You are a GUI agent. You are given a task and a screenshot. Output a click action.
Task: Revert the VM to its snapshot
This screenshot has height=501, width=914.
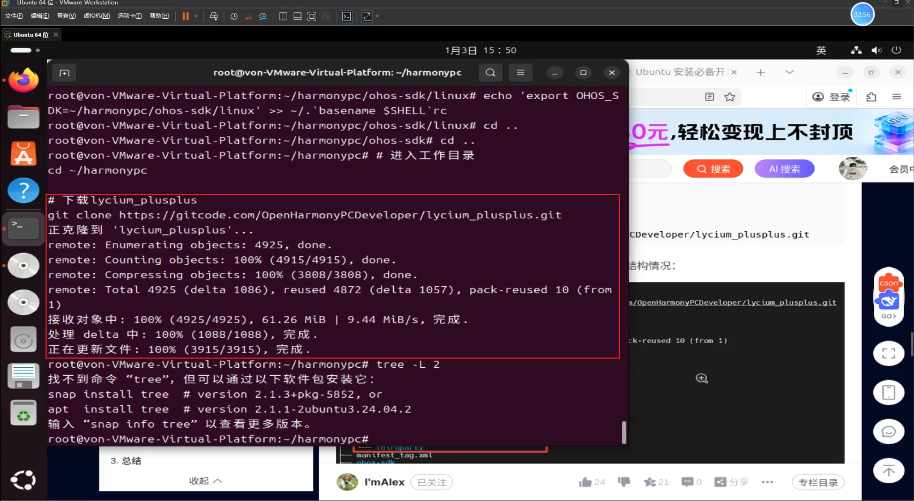point(248,16)
